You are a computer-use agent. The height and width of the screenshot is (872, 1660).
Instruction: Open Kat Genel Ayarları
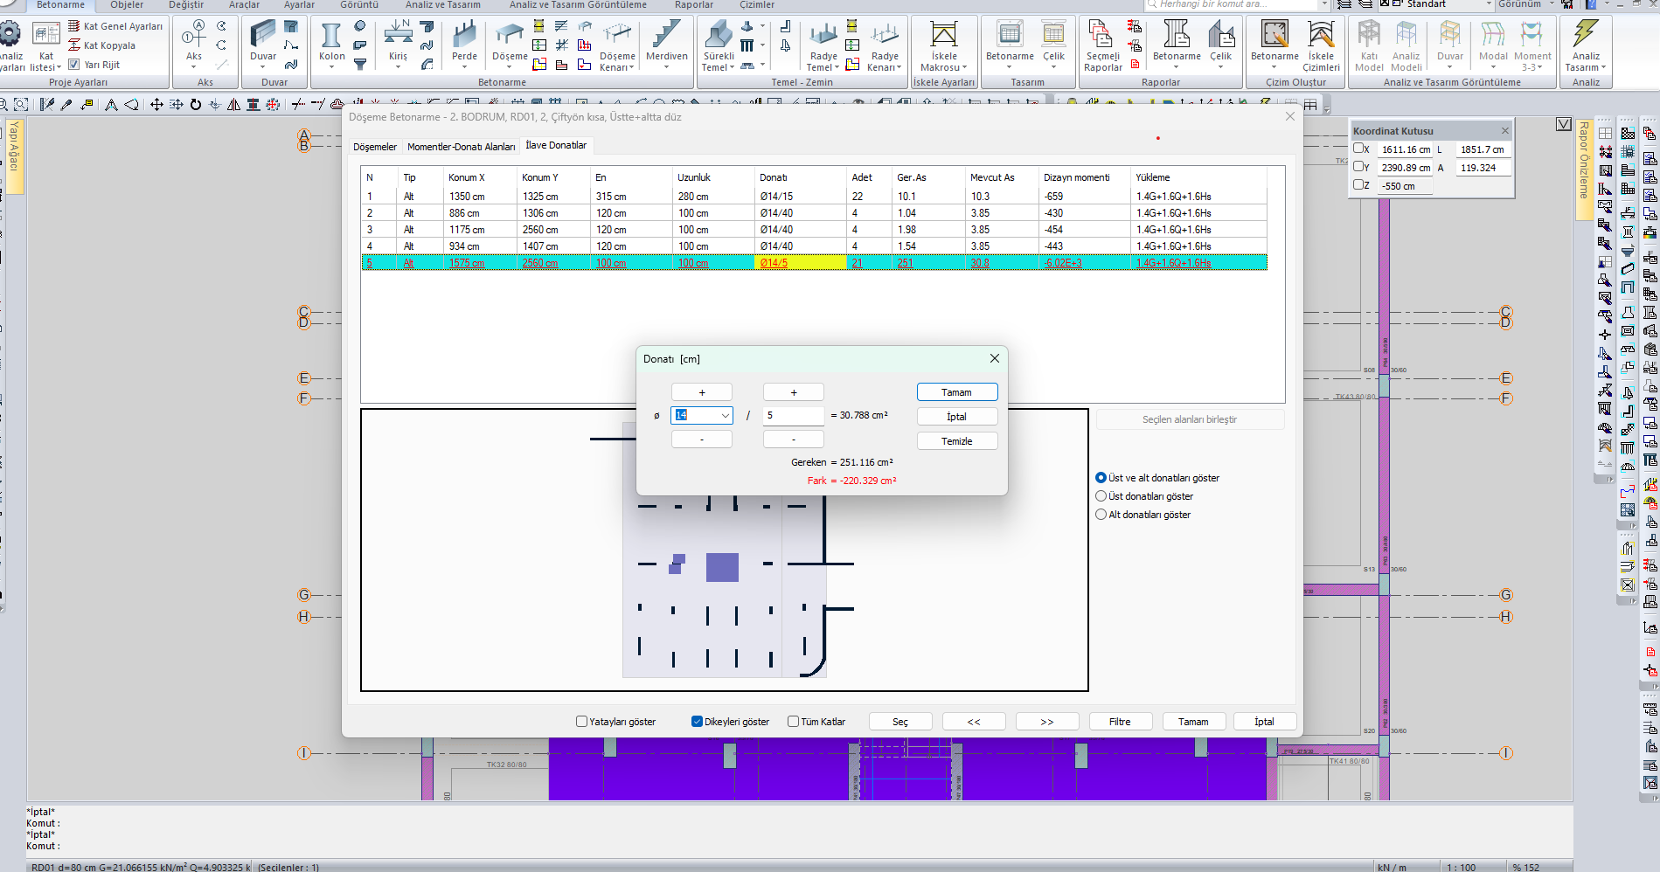point(115,26)
